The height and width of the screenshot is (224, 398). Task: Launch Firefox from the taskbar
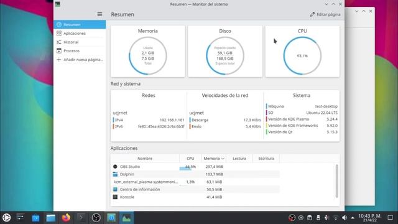click(x=66, y=218)
